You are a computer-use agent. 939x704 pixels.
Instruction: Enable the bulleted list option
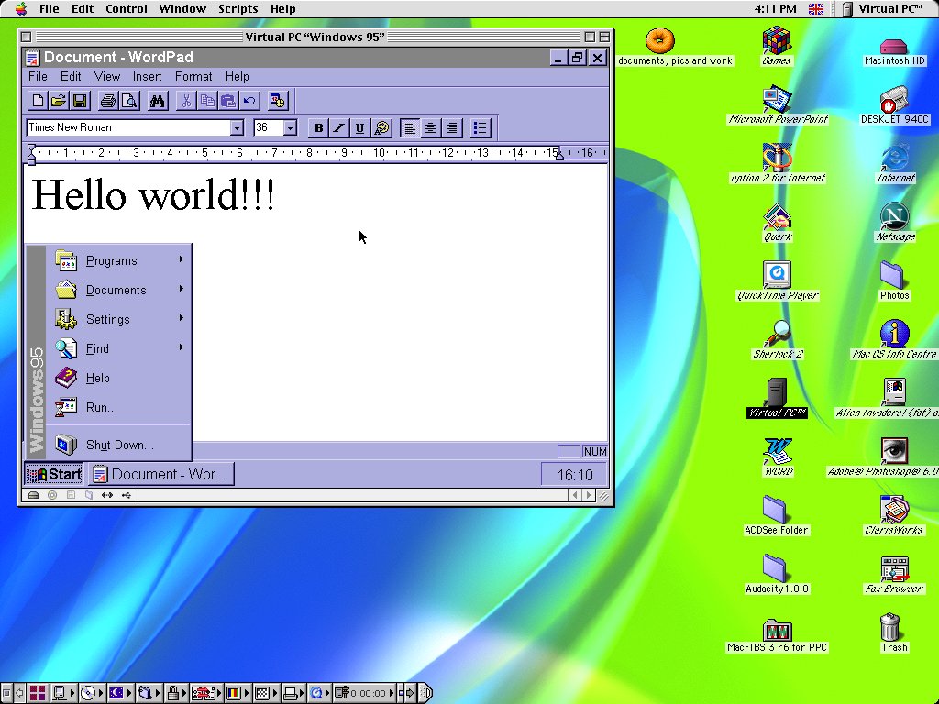click(x=480, y=127)
